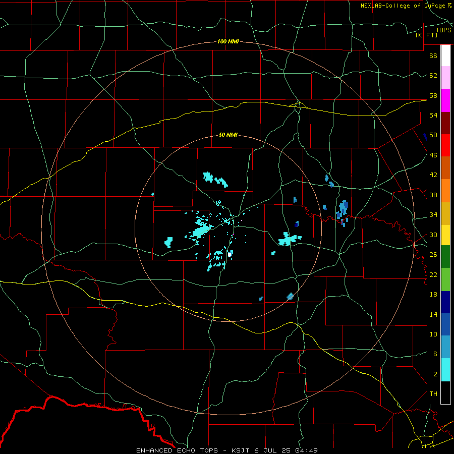454x454 pixels.
Task: Click legend value 30
Action: click(x=433, y=235)
